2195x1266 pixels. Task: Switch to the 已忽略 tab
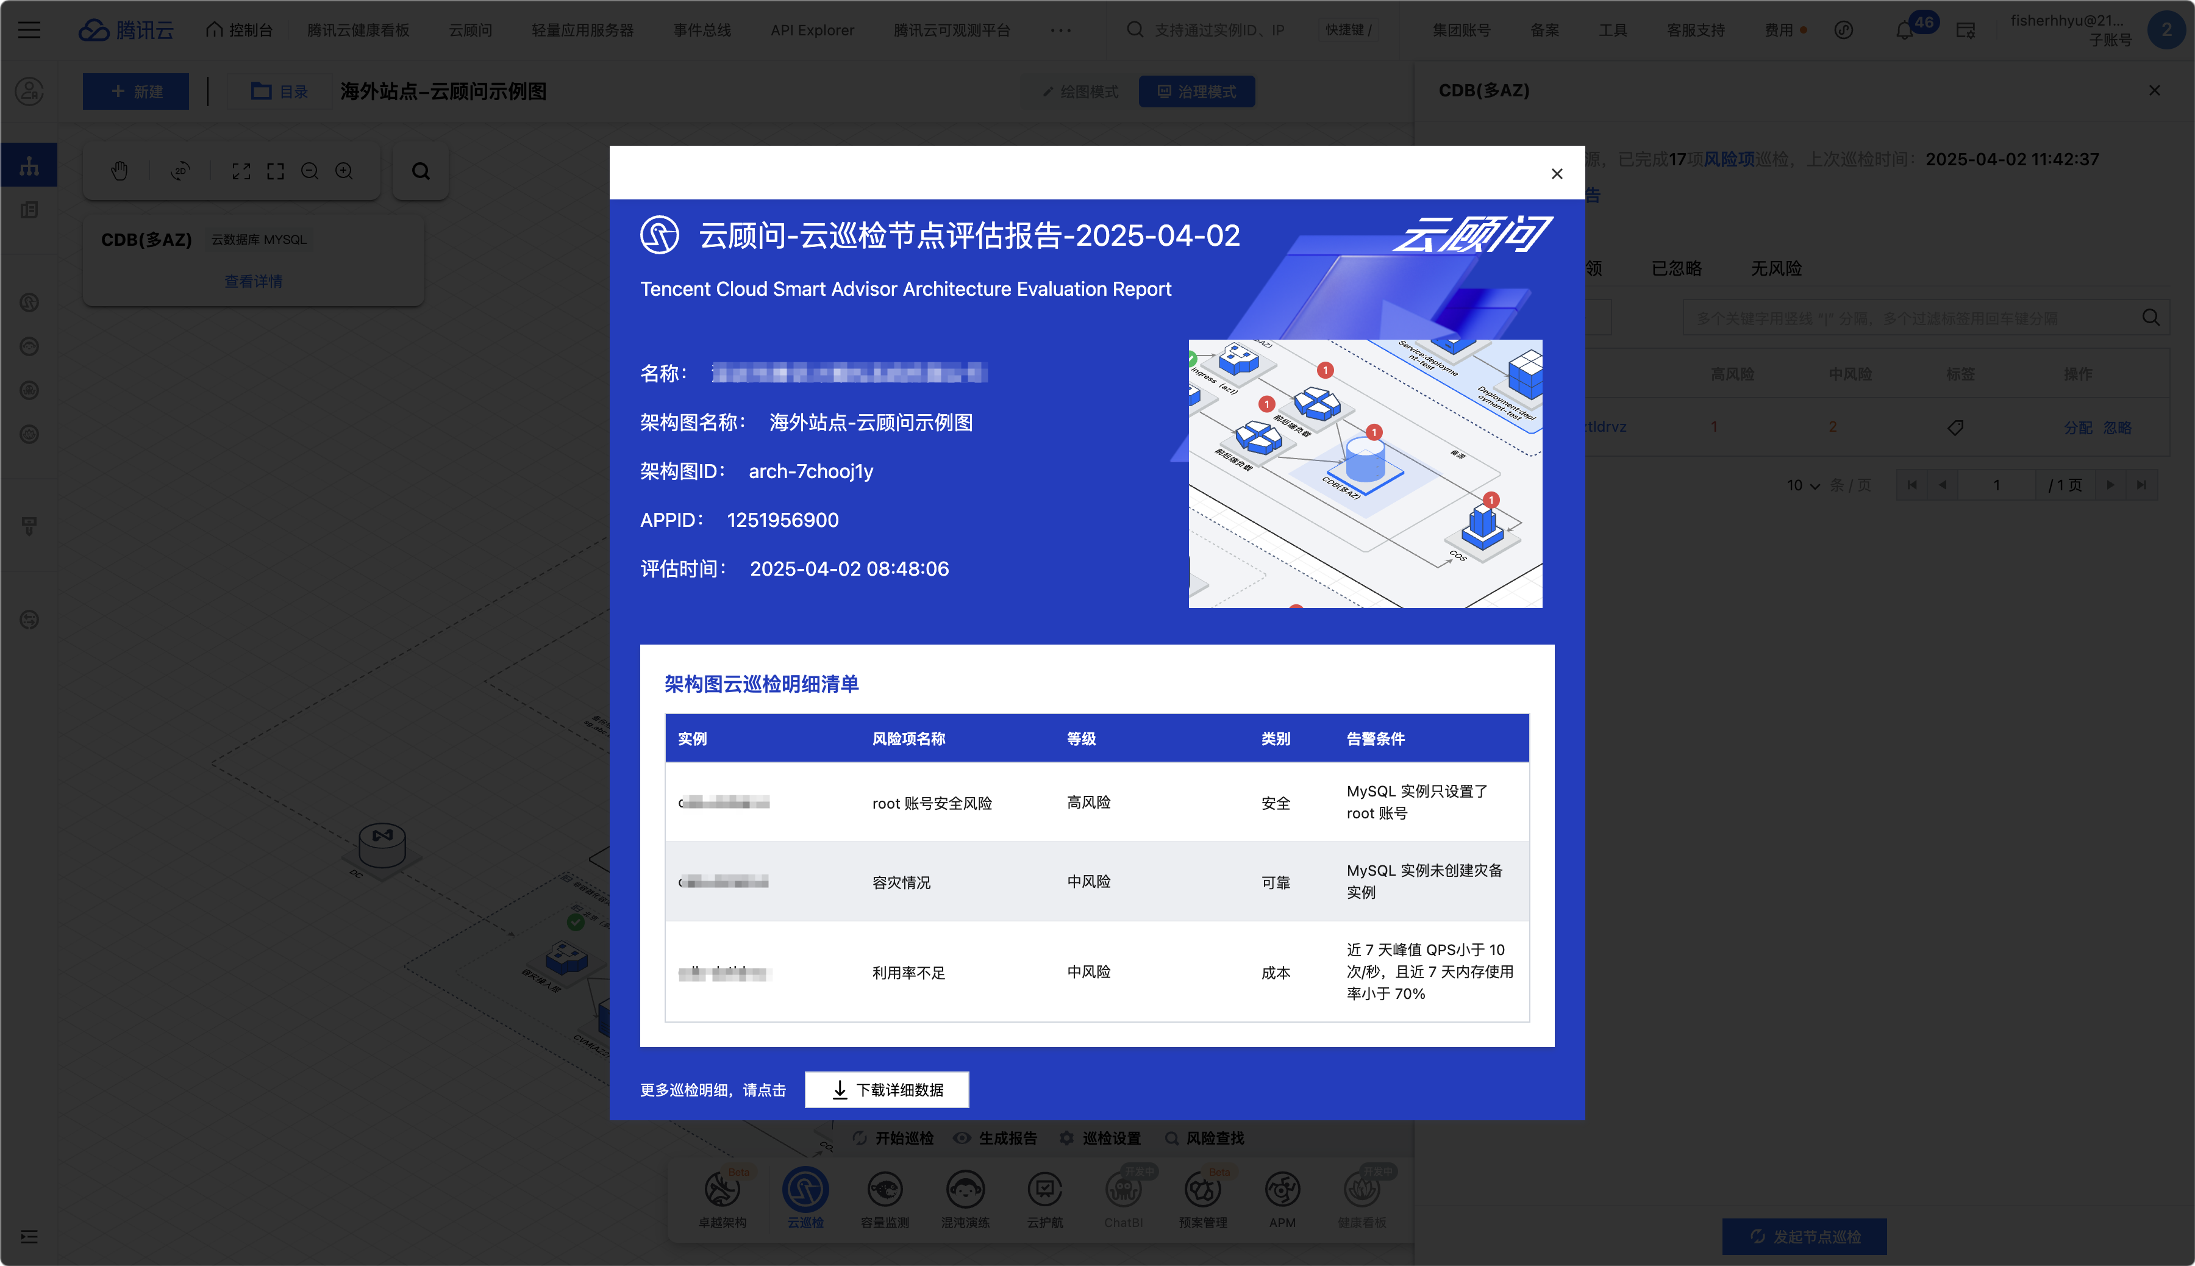1676,269
